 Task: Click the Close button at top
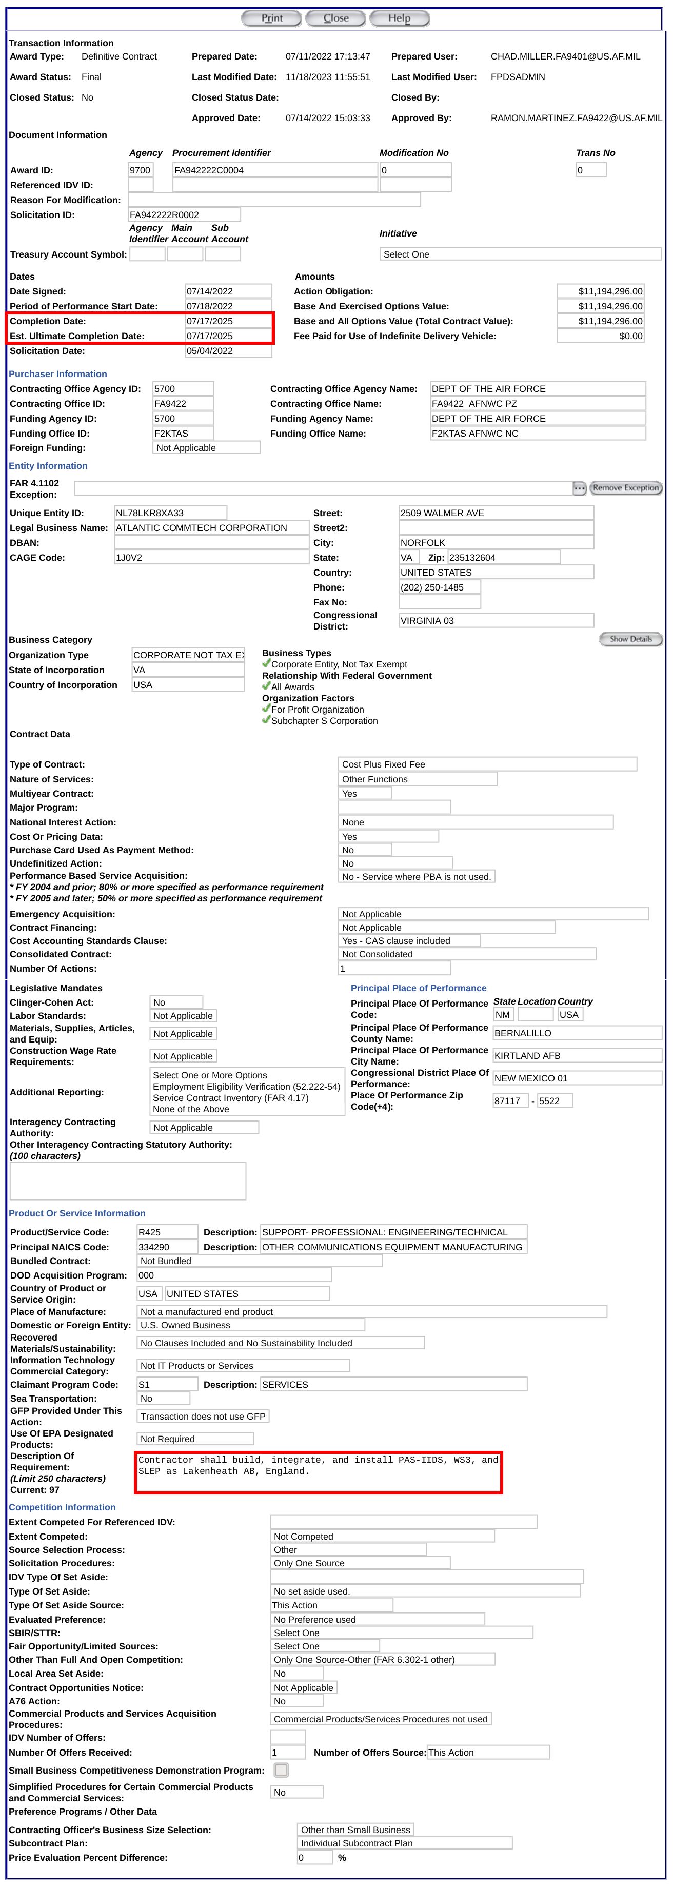click(336, 18)
